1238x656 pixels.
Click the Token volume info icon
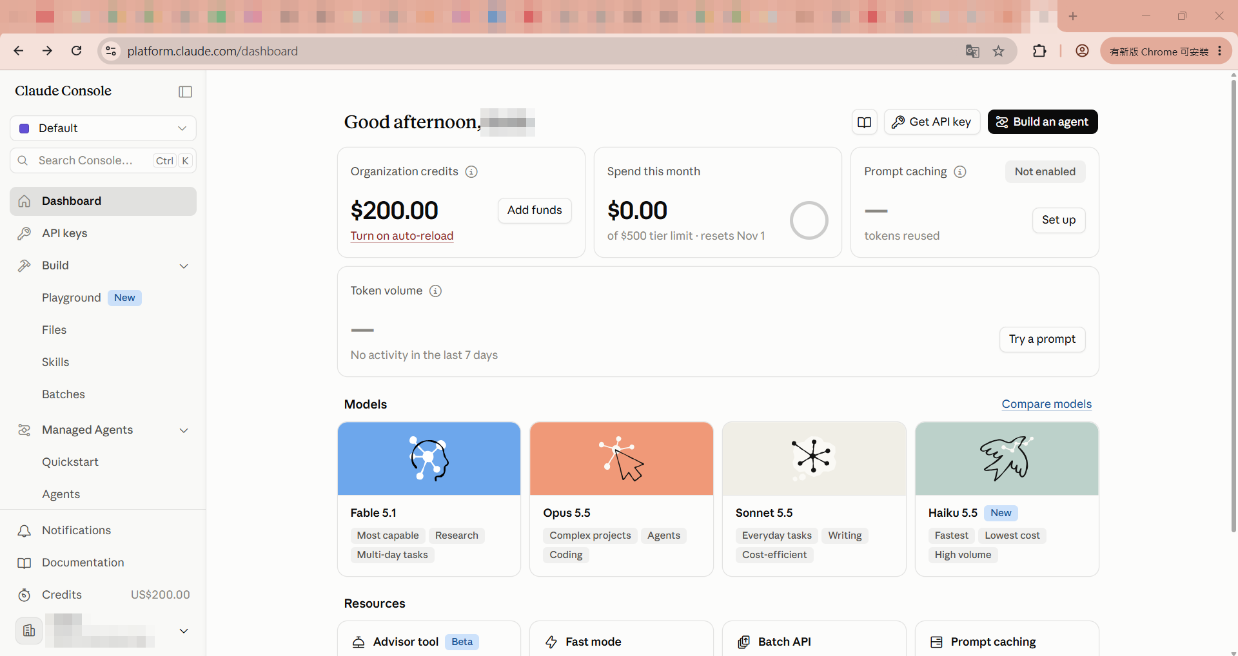click(436, 291)
